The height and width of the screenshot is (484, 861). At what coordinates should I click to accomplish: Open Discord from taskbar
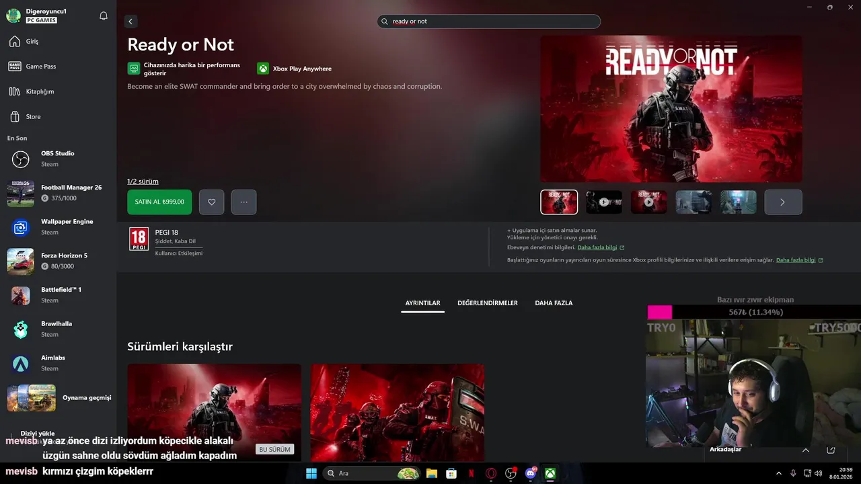[x=531, y=473]
